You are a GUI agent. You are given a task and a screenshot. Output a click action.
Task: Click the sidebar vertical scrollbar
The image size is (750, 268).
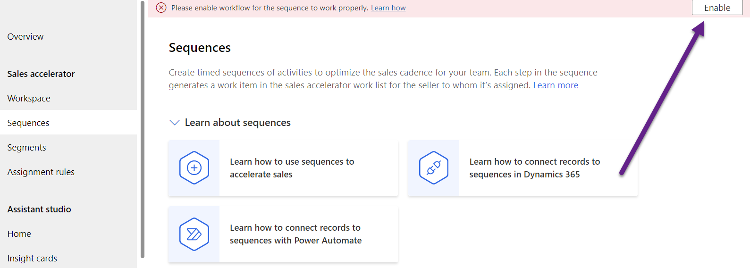click(x=143, y=130)
